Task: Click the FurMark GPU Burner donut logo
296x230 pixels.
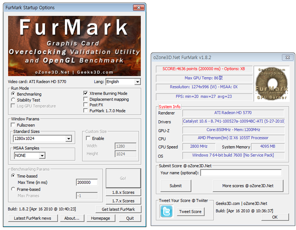Action: point(272,84)
